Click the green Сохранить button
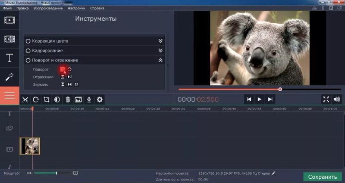 [x=323, y=177]
